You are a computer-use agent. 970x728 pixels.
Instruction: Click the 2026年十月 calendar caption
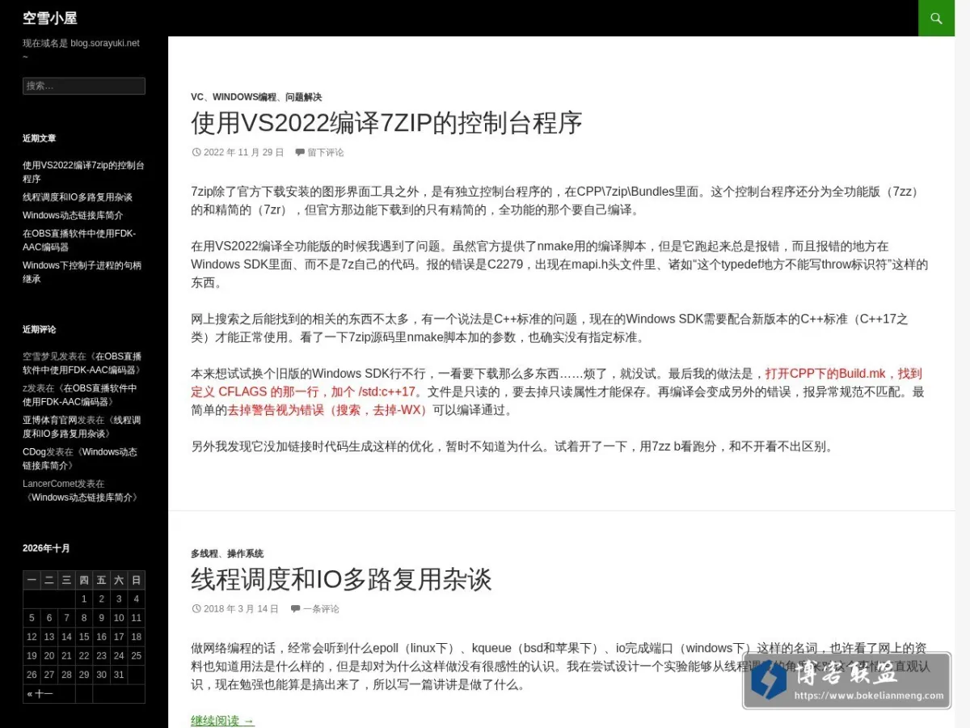point(46,548)
